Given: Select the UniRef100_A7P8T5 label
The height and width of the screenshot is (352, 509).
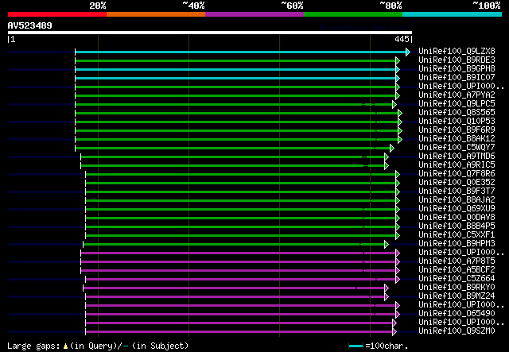Looking at the screenshot, I should pos(457,261).
